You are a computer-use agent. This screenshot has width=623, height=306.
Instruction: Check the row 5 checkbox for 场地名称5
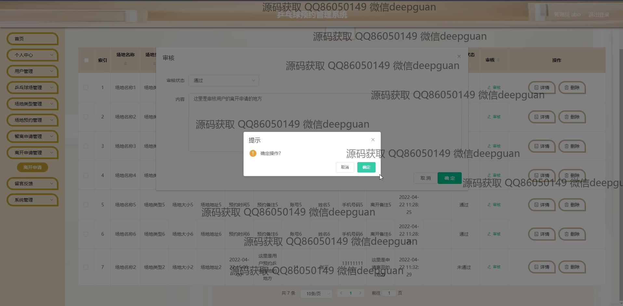pyautogui.click(x=86, y=205)
